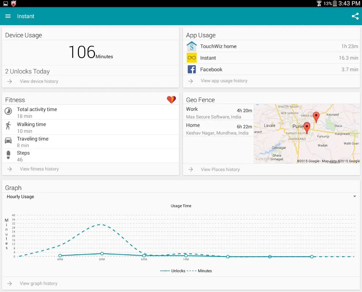Screen dimensions: 362x292
Task: View Places history
Action: coord(220,169)
